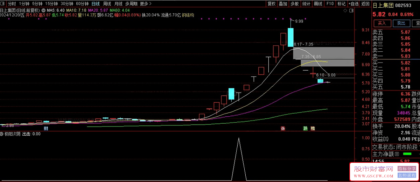Click the green 跌 marker under chart

(305, 129)
